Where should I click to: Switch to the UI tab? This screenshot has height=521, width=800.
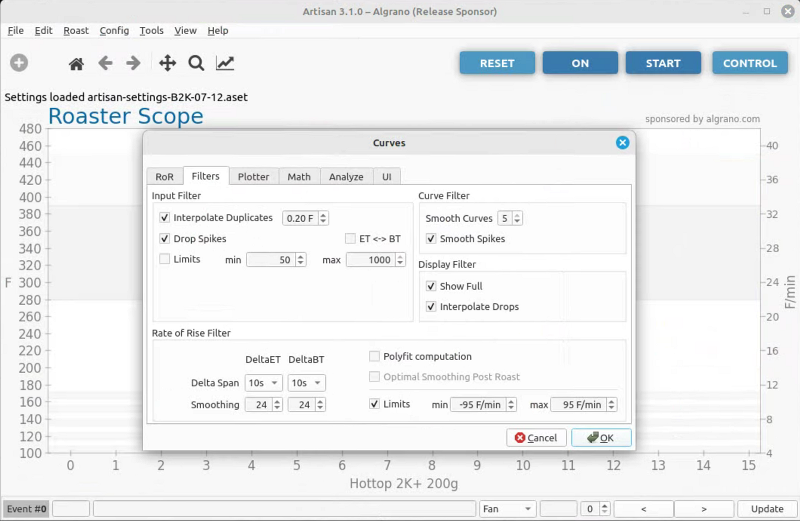386,176
